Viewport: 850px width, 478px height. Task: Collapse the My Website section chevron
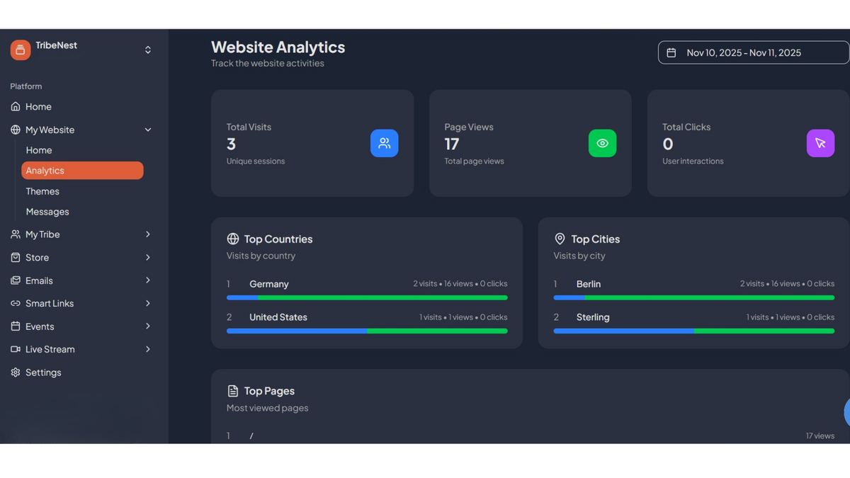tap(148, 130)
